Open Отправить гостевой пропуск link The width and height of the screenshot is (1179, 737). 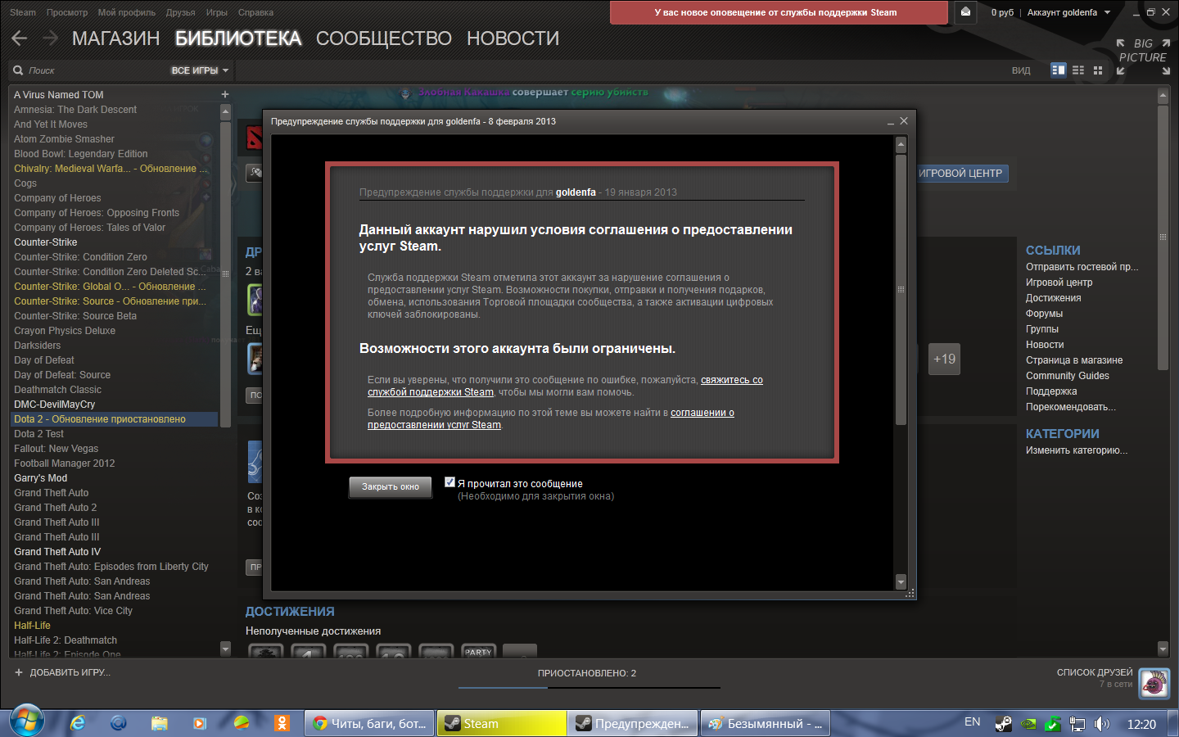pyautogui.click(x=1082, y=267)
